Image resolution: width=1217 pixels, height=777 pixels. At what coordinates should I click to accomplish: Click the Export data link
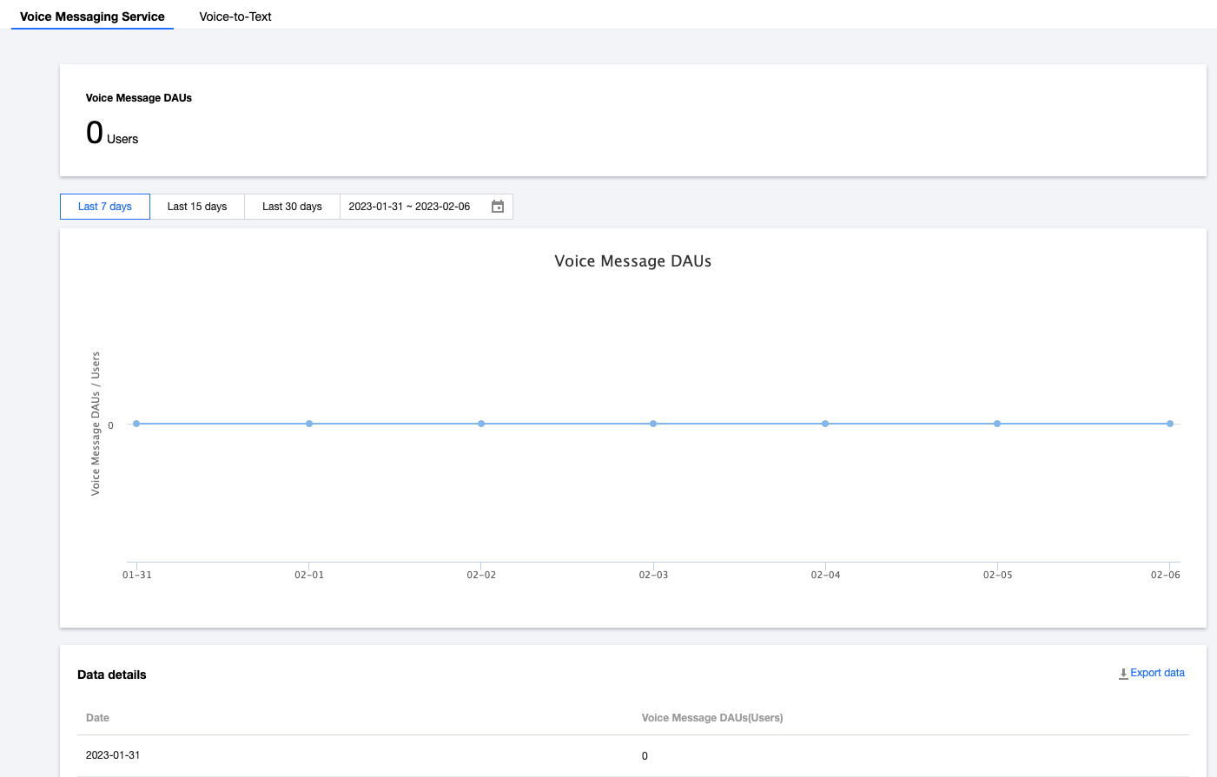coord(1157,673)
